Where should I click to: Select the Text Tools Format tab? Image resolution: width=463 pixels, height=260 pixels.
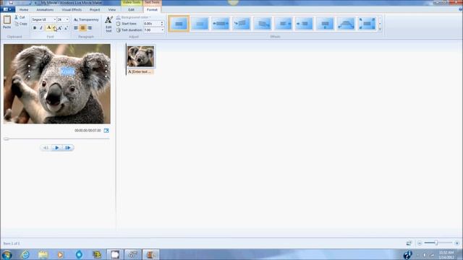(152, 9)
